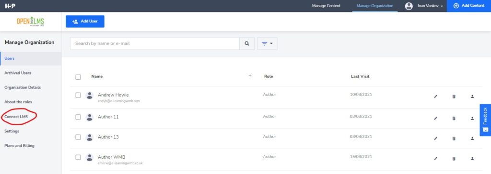Screen dimensions: 491x174
Task: Click the search magnifier icon button
Action: pyautogui.click(x=247, y=43)
